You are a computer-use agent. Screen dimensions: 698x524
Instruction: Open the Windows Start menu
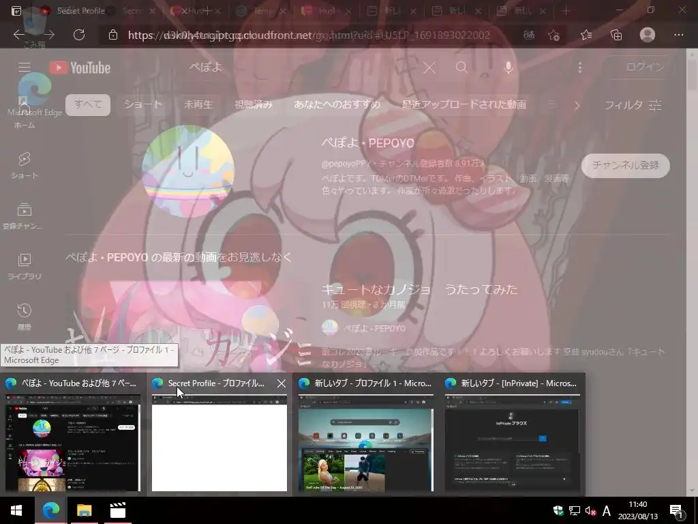[x=16, y=510]
